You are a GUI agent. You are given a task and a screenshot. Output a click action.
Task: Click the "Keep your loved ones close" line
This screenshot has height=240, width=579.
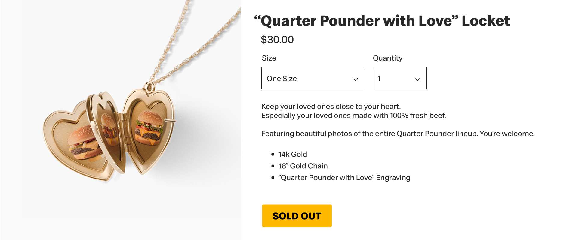click(331, 106)
